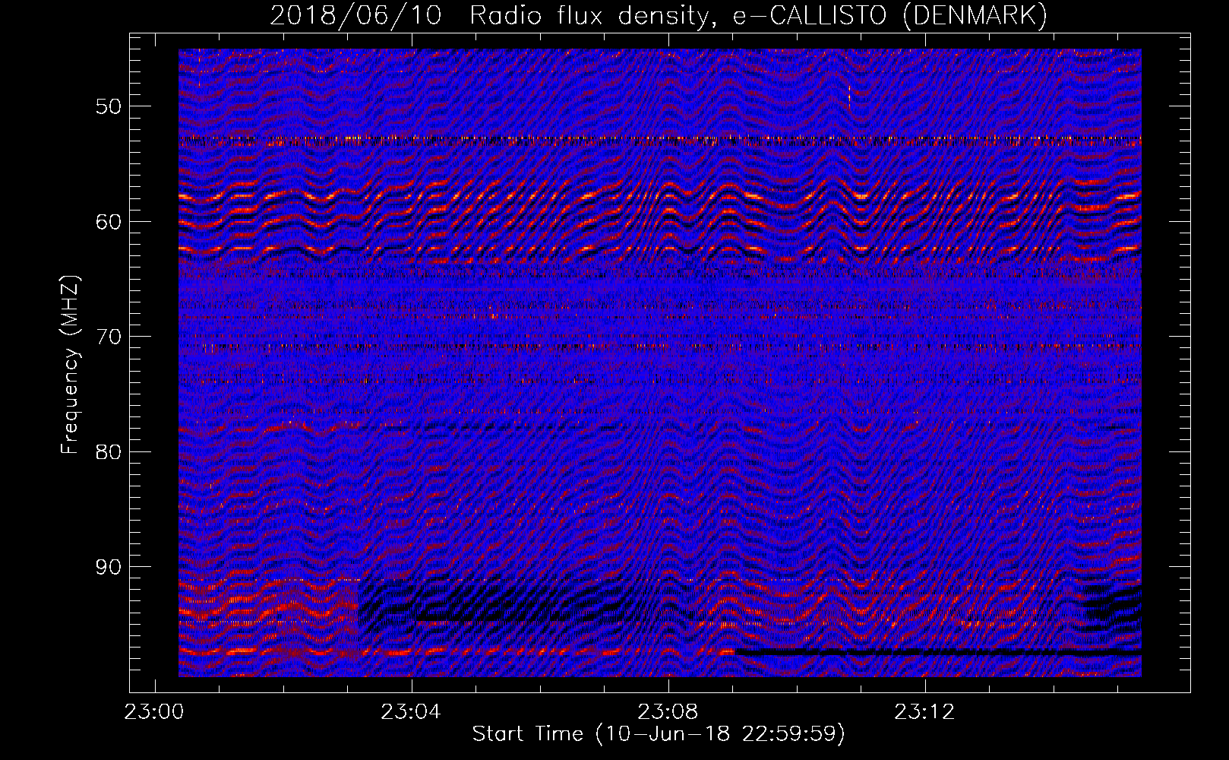
Task: Click the "Frequency (MHZ)" y-axis label
Action: (70, 365)
